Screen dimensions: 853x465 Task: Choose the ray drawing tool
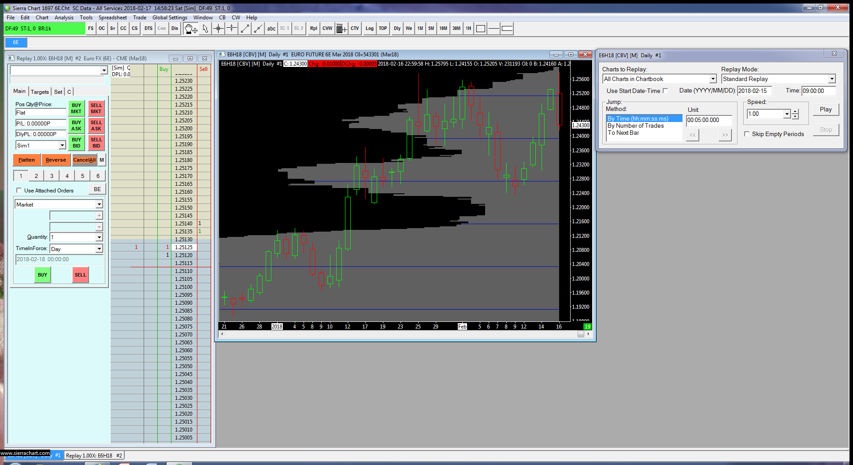(x=258, y=29)
